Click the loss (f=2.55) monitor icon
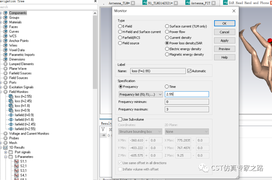This screenshot has height=180, width=272. coord(11,97)
